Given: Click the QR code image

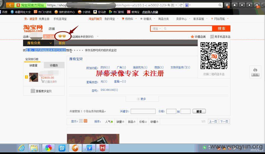Looking at the screenshot, I should (x=214, y=56).
